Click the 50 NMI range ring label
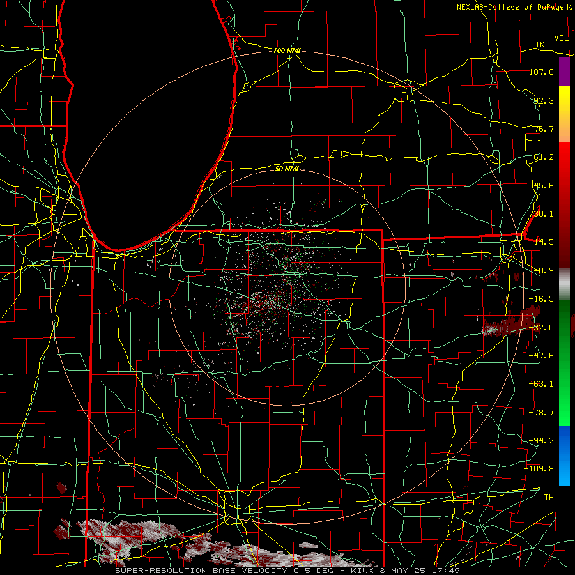Image resolution: width=575 pixels, height=575 pixels. point(287,169)
